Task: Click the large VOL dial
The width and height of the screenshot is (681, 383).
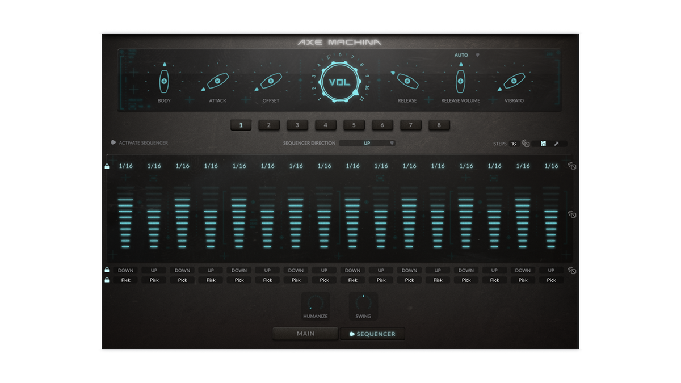Action: (340, 81)
